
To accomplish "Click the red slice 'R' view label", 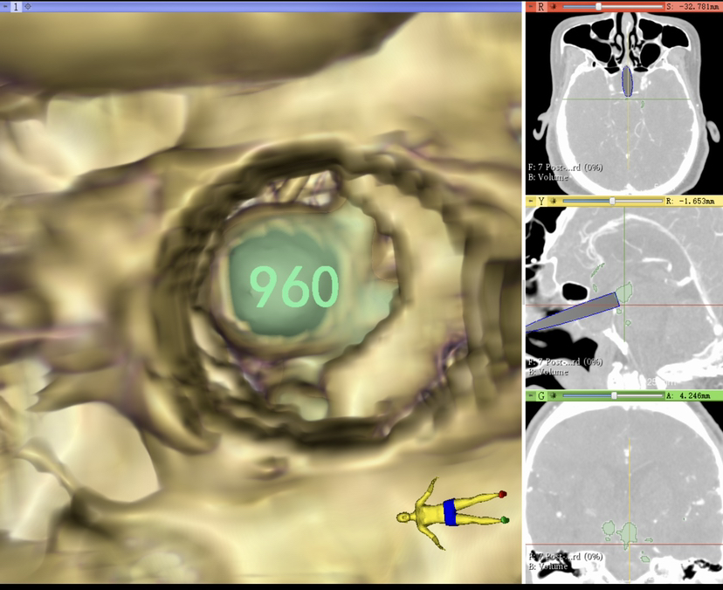I will [x=541, y=6].
